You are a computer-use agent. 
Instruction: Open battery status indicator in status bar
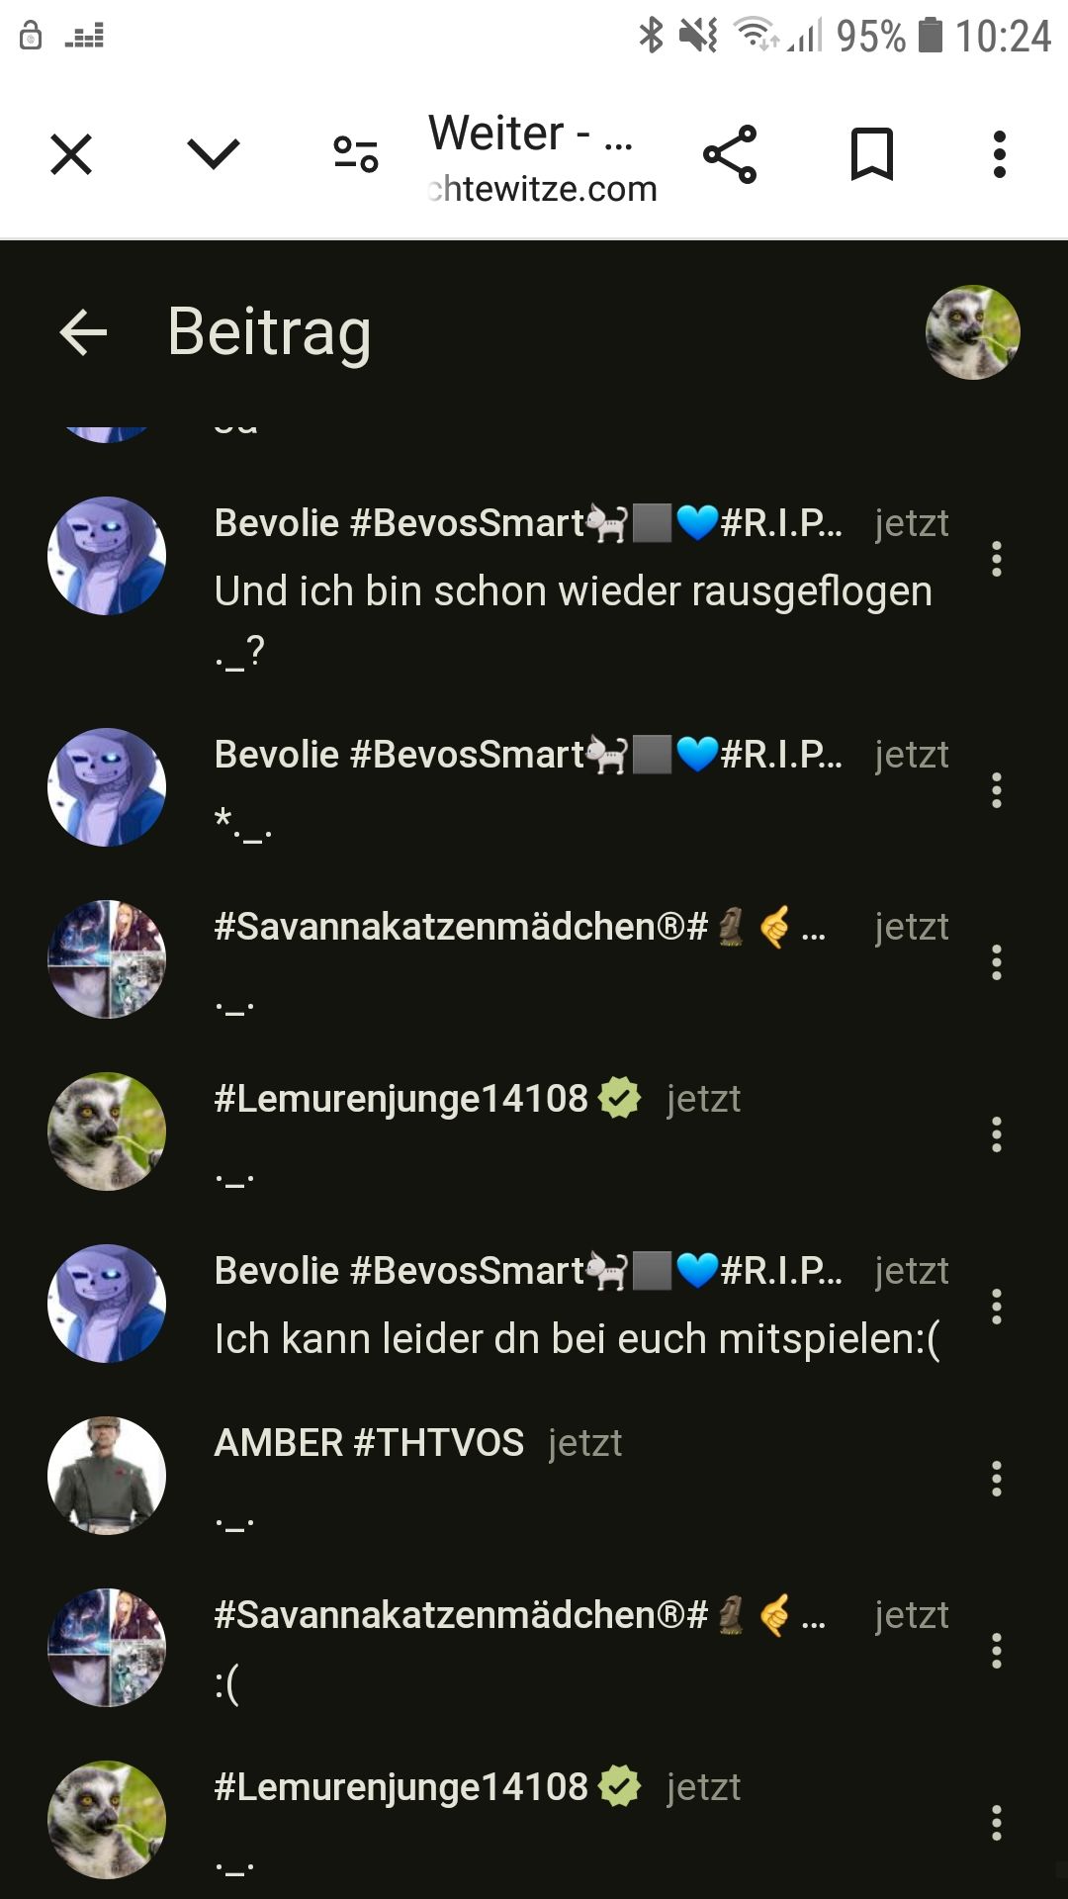coord(931,36)
